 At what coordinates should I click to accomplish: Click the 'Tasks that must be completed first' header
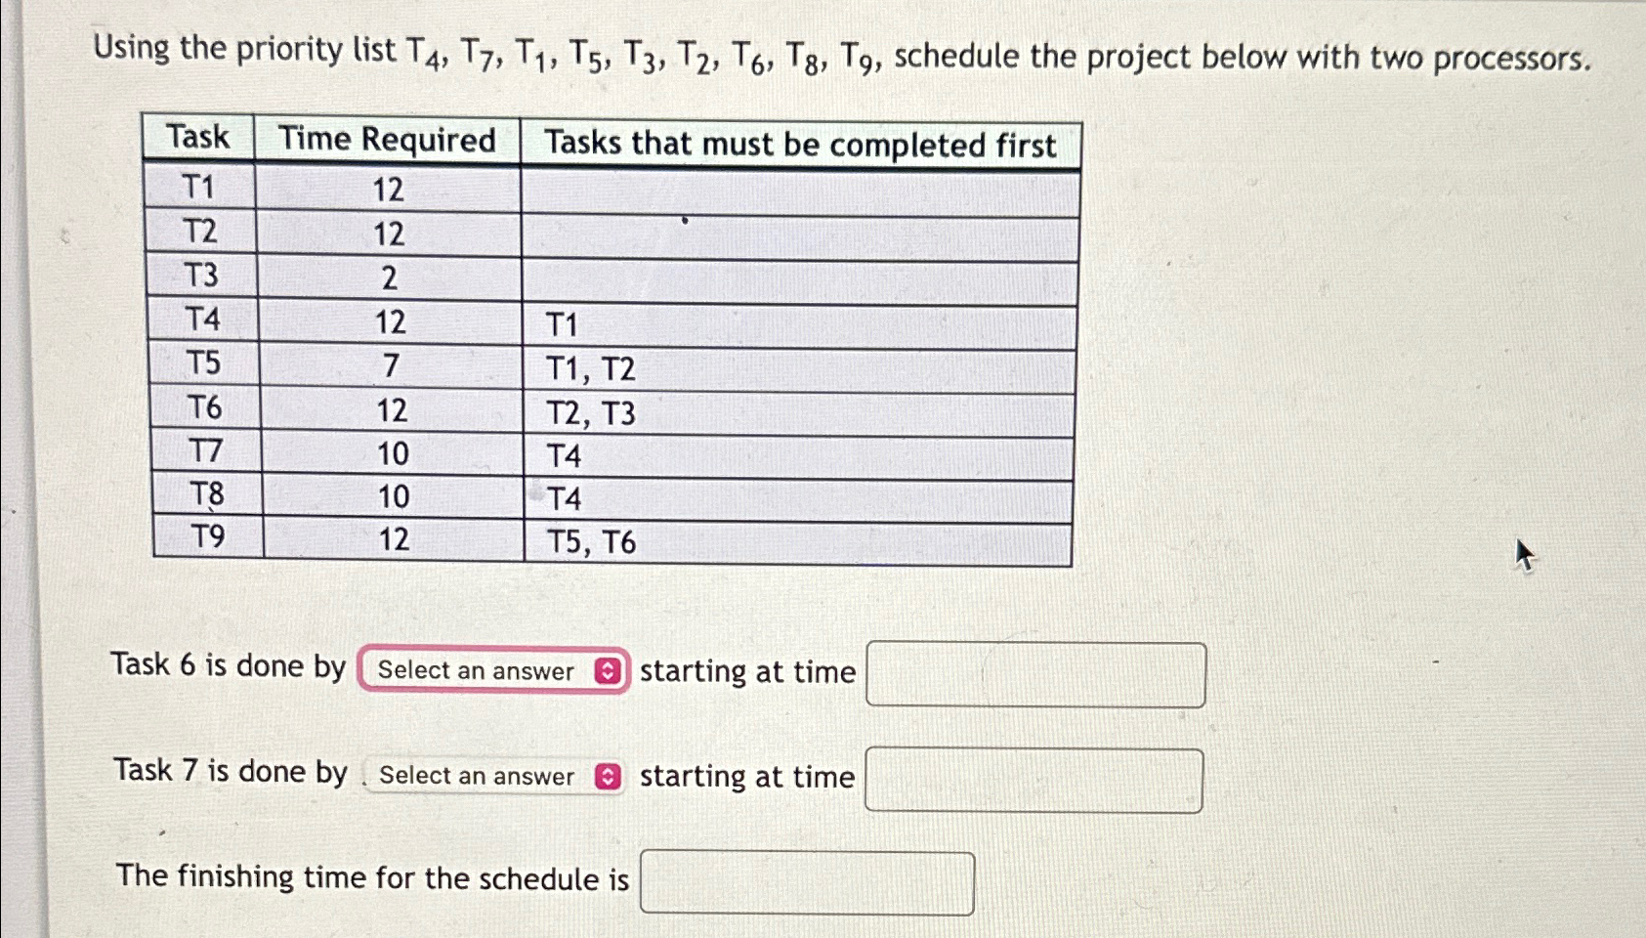click(x=801, y=146)
